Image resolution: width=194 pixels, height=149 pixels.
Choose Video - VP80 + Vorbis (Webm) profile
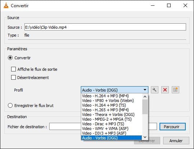coord(111,101)
